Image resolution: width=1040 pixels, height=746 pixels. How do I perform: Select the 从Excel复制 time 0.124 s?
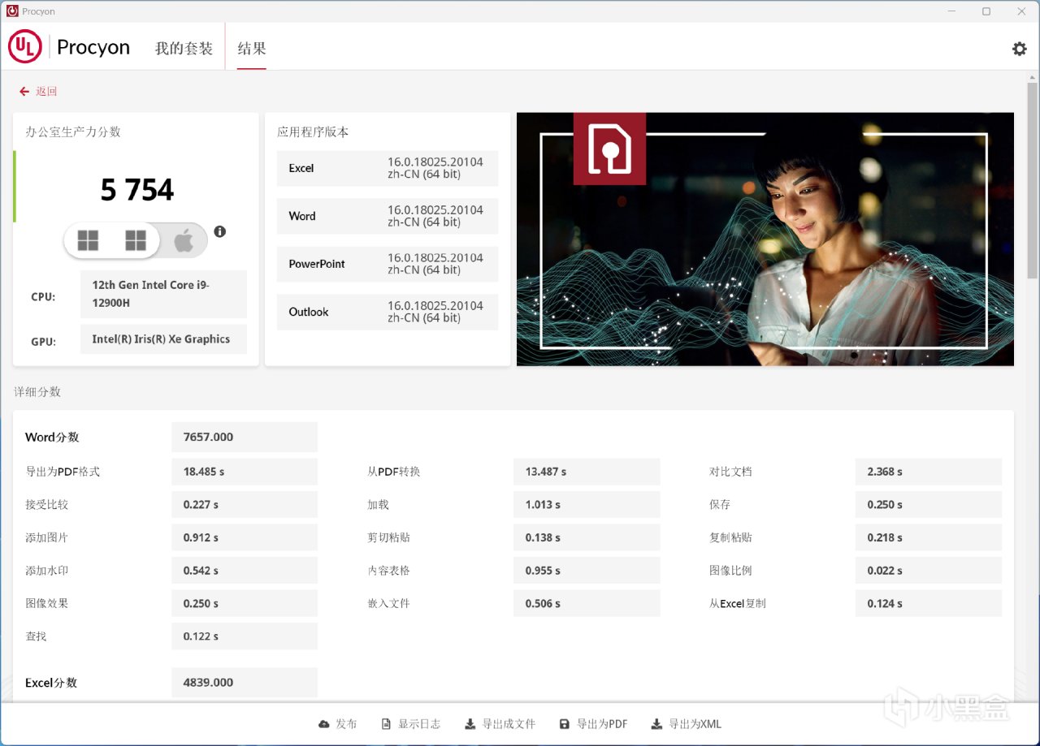pos(885,604)
